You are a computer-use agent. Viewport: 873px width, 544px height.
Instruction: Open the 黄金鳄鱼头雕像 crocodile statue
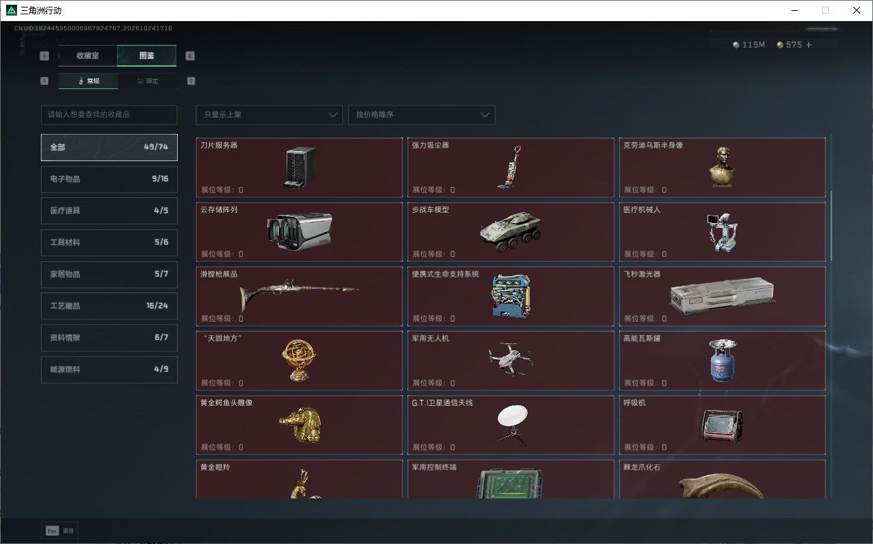click(299, 425)
